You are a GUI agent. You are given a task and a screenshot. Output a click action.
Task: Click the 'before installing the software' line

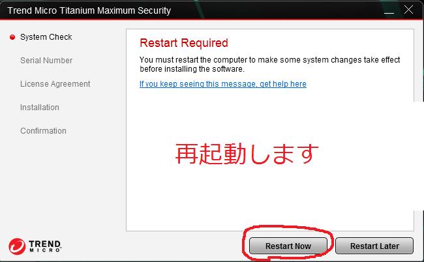pos(192,69)
